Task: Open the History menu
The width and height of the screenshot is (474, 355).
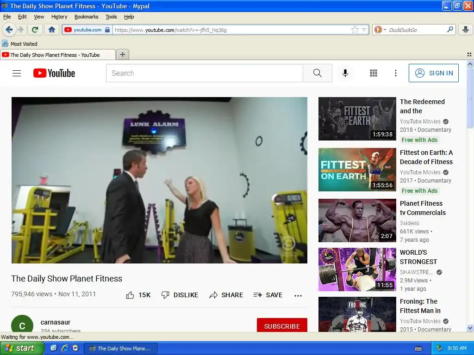Action: click(x=59, y=17)
